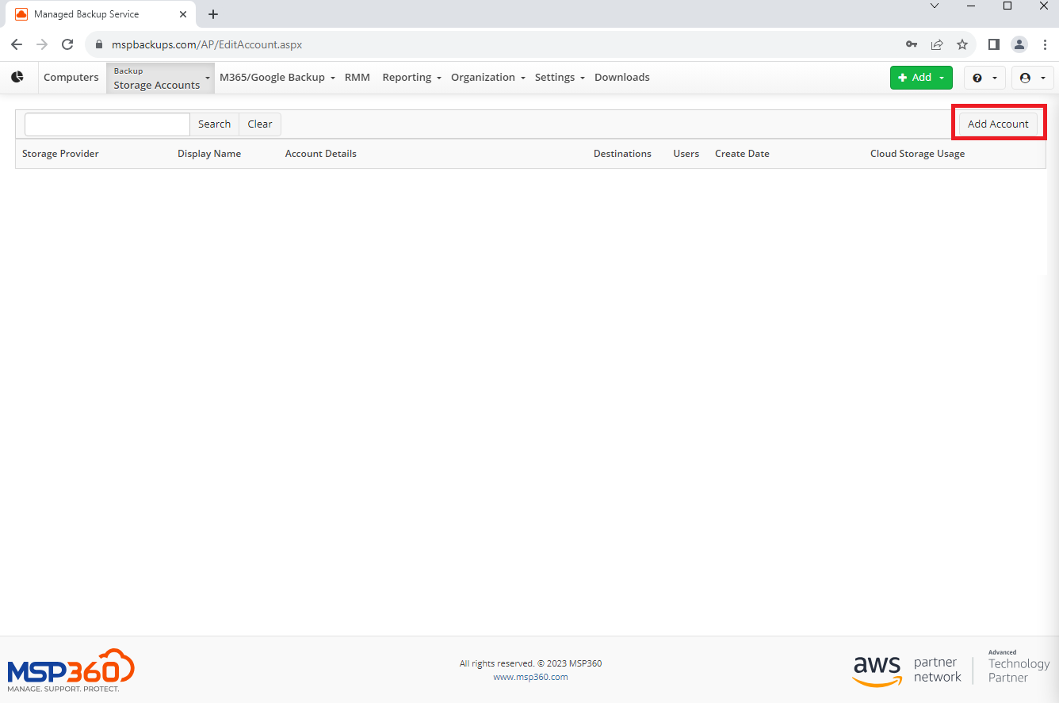Click the browser reload icon

pos(67,44)
